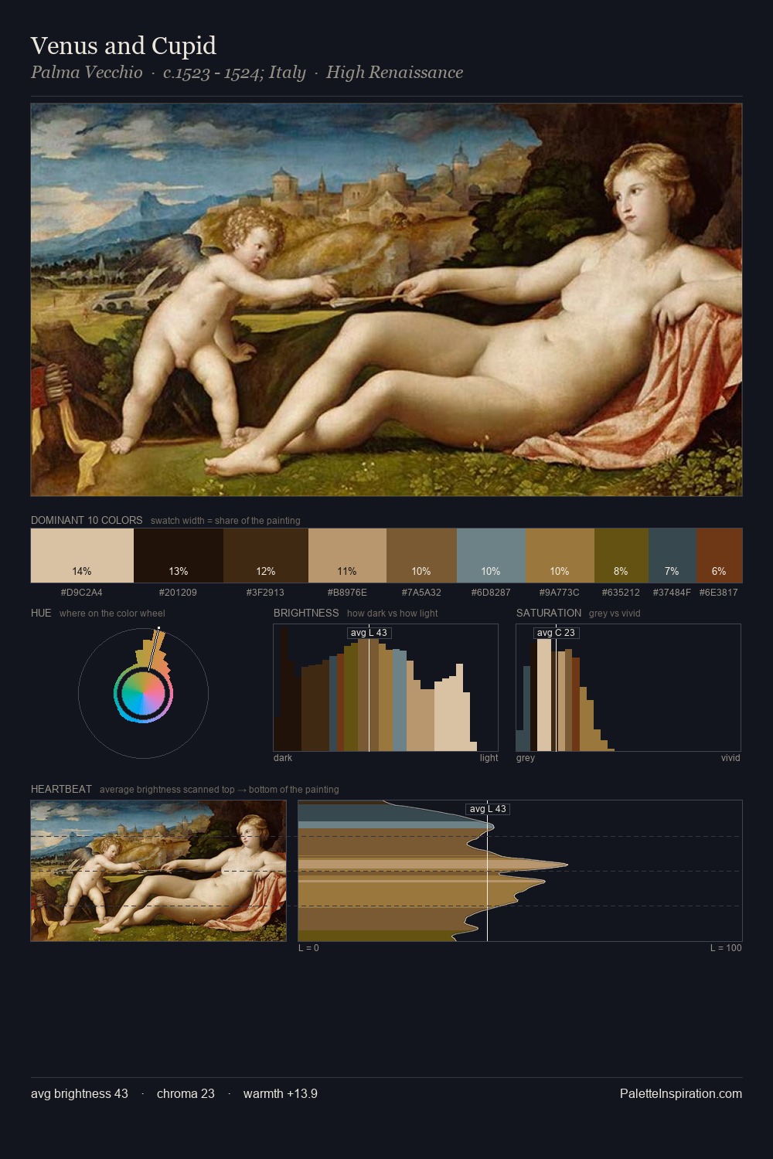Choose the #B8976E tan swatch
The width and height of the screenshot is (773, 1159).
(x=347, y=556)
